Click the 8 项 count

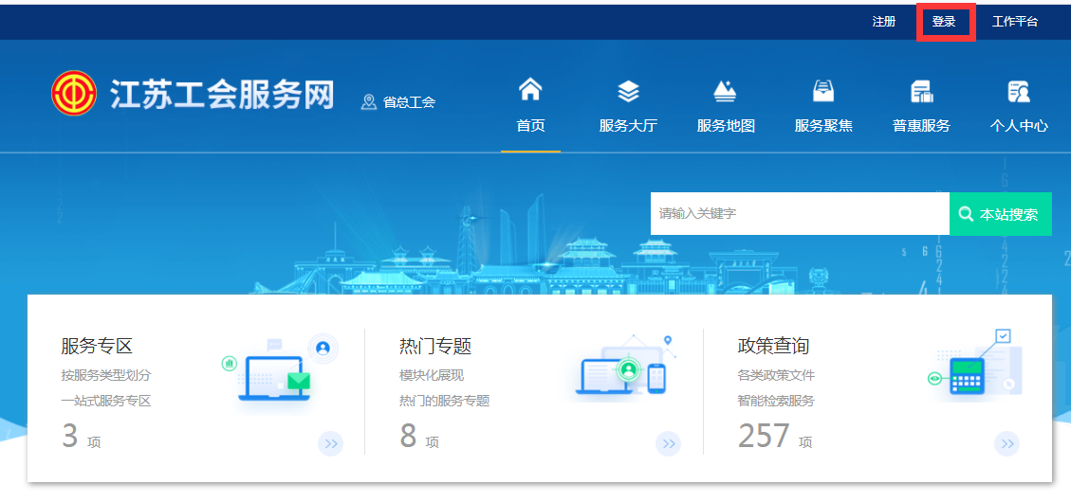(418, 436)
